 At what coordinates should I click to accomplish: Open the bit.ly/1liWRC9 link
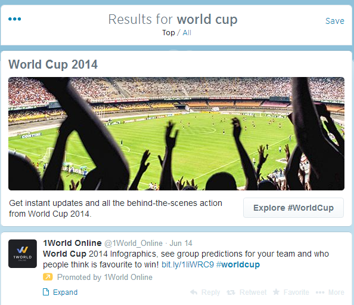[x=188, y=264]
